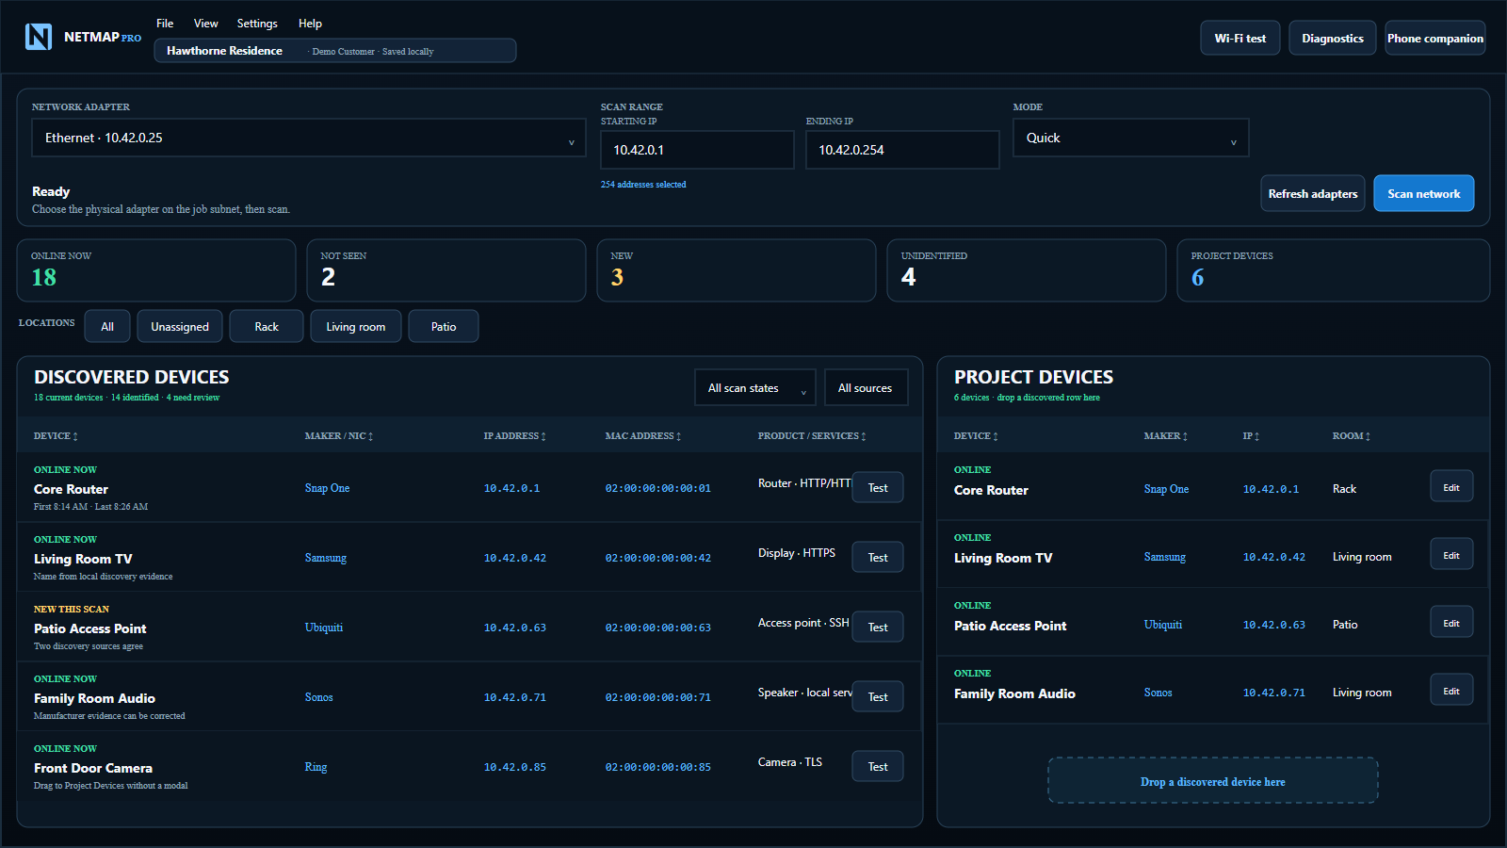Viewport: 1507px width, 848px height.
Task: Sort project devices by Room column
Action: [1352, 436]
